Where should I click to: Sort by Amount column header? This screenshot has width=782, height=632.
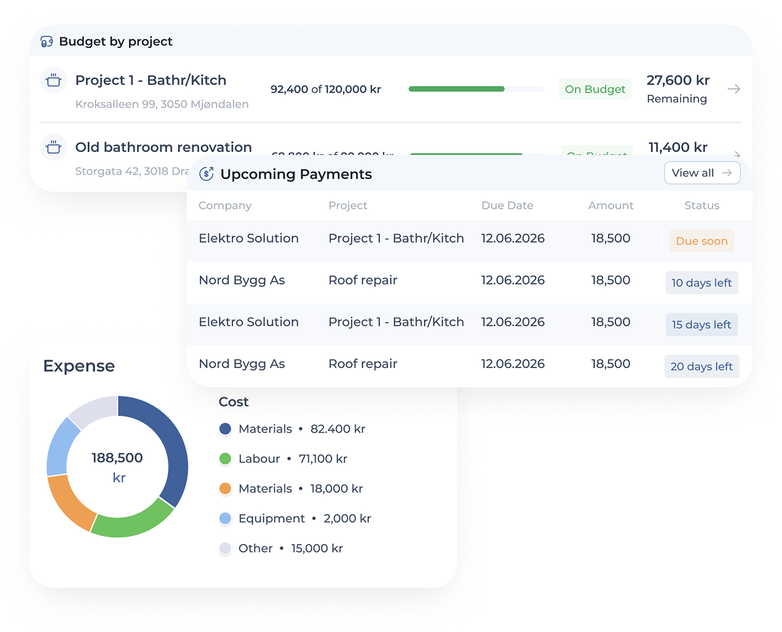click(610, 205)
